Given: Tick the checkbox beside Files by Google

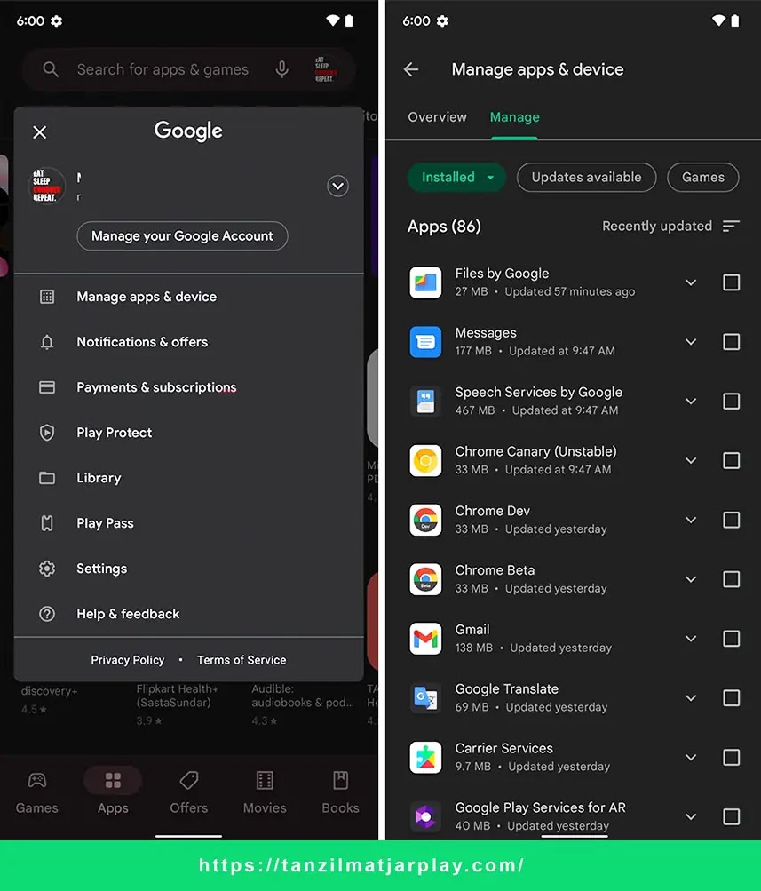Looking at the screenshot, I should [732, 282].
